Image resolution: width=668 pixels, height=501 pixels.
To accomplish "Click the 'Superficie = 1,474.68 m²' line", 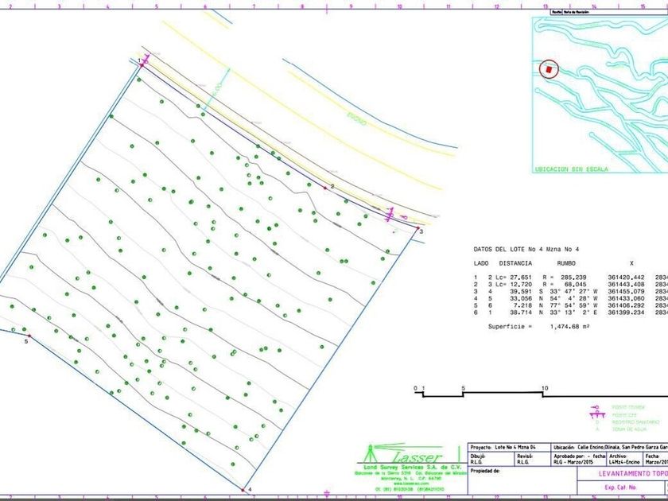I will (x=538, y=327).
